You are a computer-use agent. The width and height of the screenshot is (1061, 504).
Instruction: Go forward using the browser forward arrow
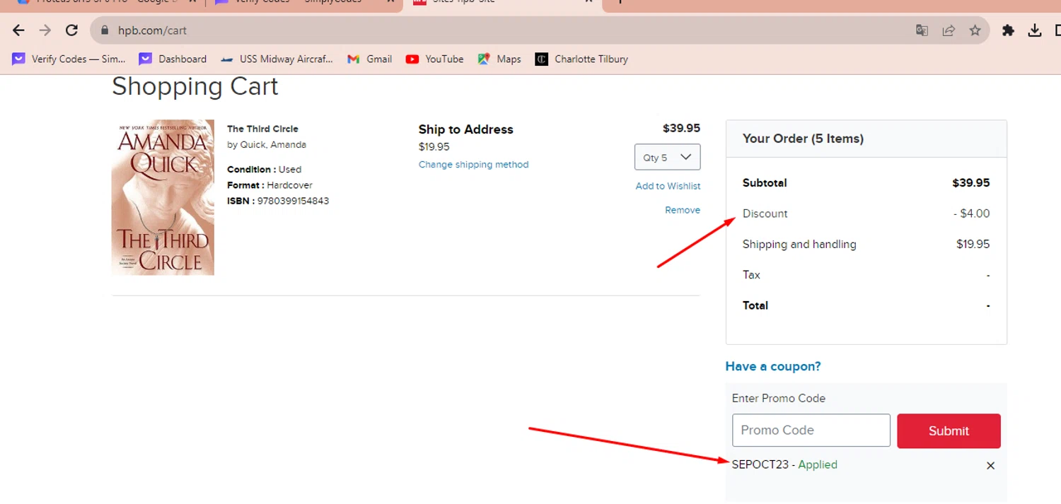tap(45, 30)
